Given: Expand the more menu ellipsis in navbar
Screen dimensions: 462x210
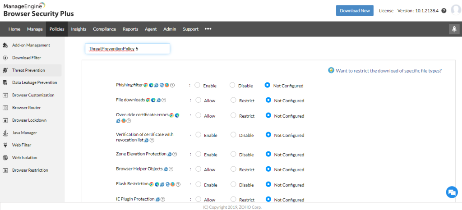Looking at the screenshot, I should click(x=208, y=29).
